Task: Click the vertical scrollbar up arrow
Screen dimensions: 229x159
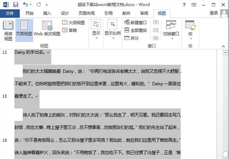Action: click(x=225, y=52)
